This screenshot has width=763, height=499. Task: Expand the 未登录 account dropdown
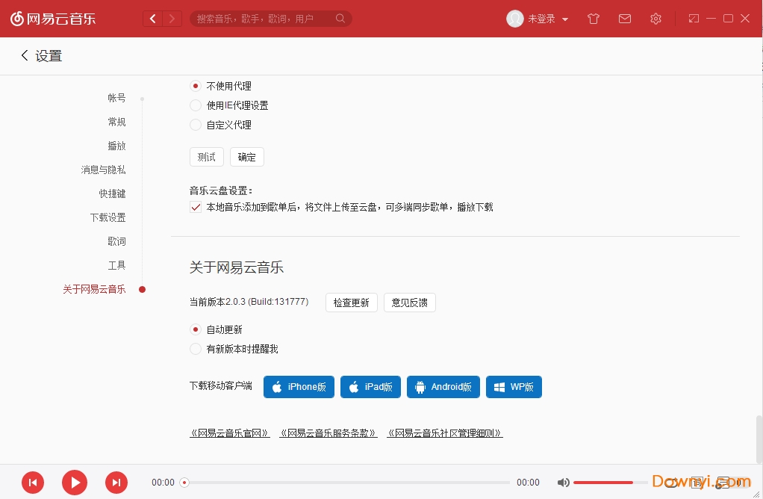(546, 19)
